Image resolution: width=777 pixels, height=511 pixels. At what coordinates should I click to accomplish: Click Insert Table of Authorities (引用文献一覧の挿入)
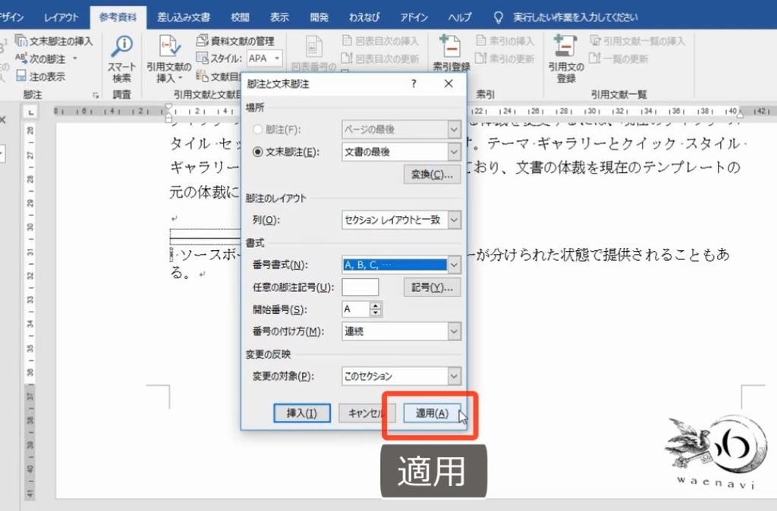[x=637, y=41]
